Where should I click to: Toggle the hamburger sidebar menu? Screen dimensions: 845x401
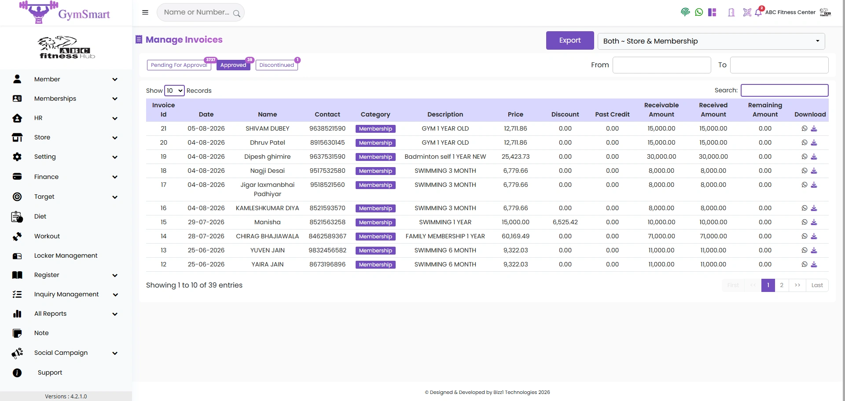(x=145, y=12)
